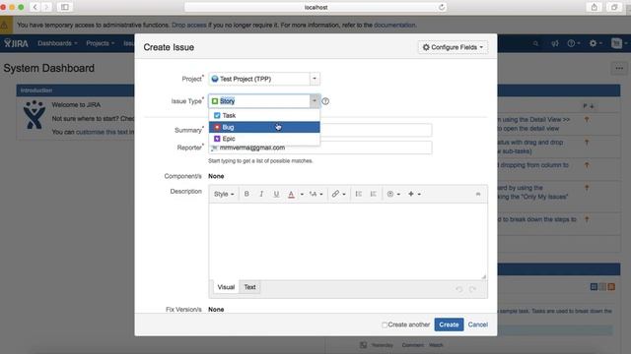The height and width of the screenshot is (354, 631).
Task: Collapse the description editor toolbar
Action: 478,194
